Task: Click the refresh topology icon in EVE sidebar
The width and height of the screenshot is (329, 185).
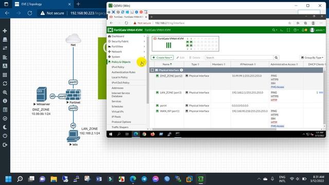Action: 5,83
